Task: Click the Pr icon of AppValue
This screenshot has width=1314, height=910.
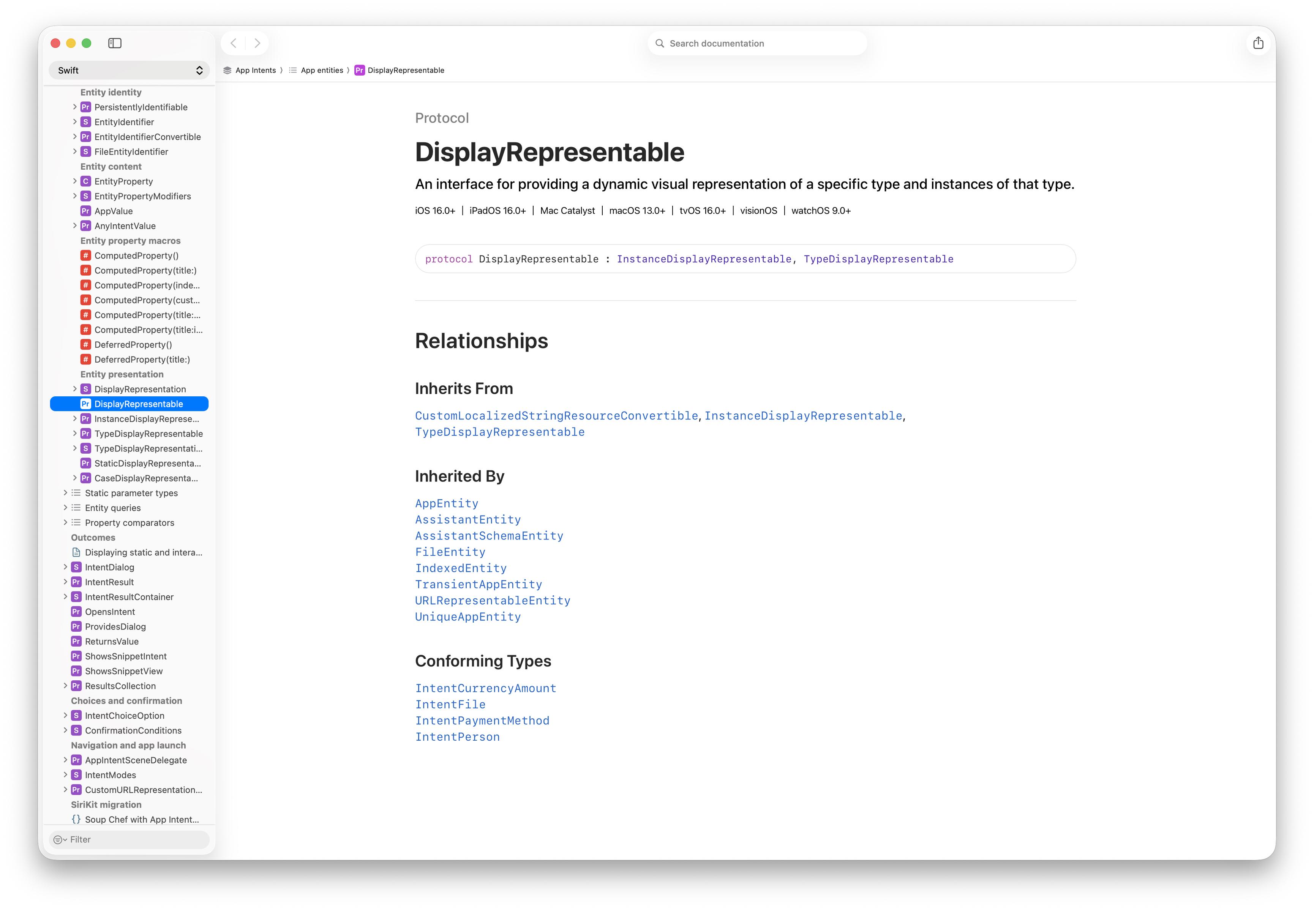Action: [85, 211]
